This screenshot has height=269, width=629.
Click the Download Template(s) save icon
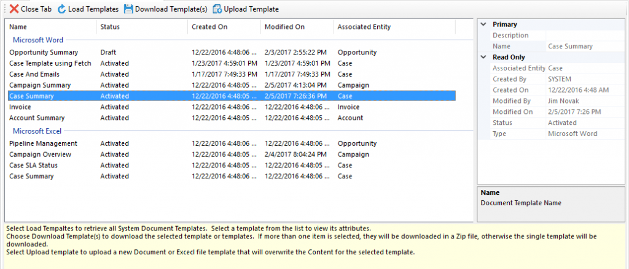click(x=128, y=9)
